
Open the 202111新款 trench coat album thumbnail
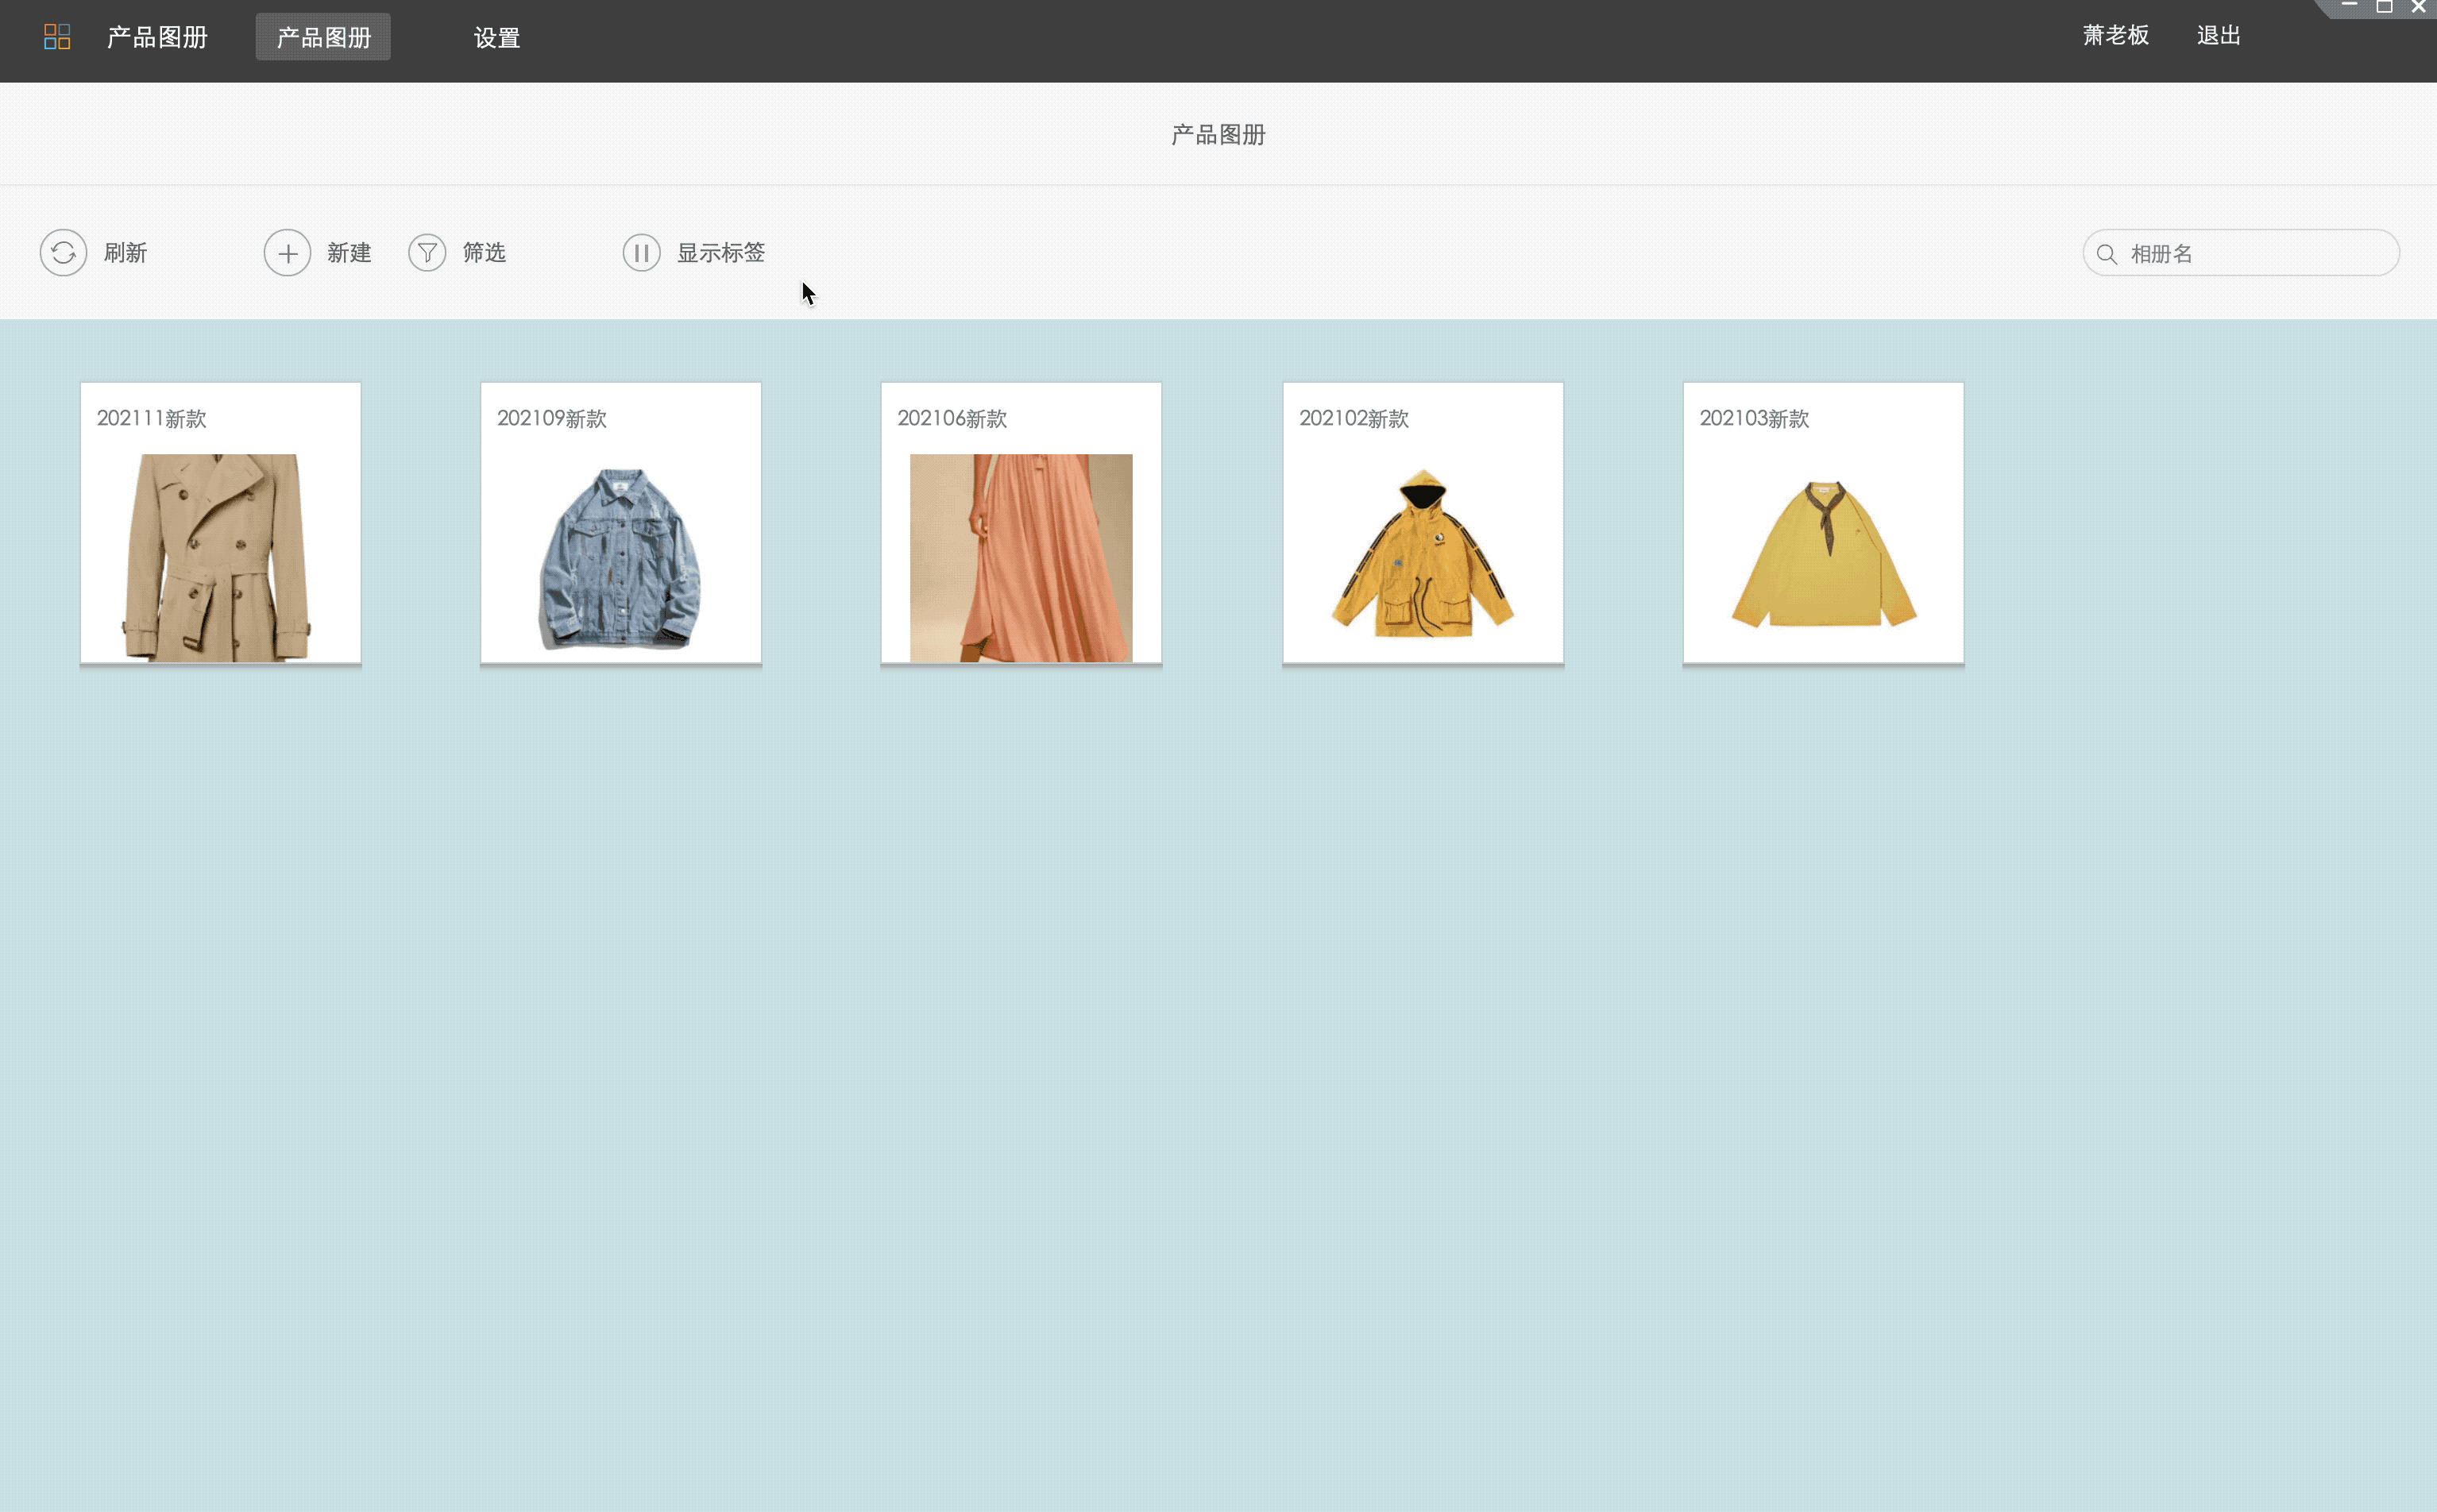[x=216, y=558]
